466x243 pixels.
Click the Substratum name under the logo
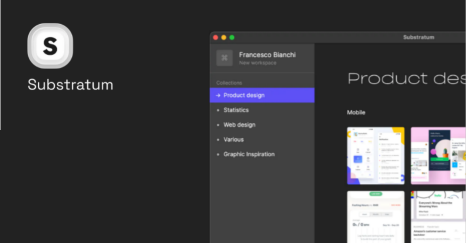click(71, 85)
